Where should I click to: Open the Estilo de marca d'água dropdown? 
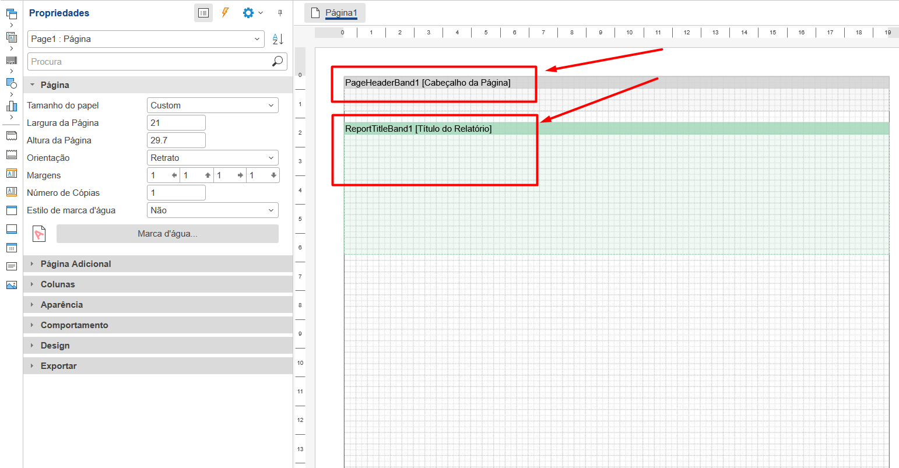pyautogui.click(x=212, y=210)
